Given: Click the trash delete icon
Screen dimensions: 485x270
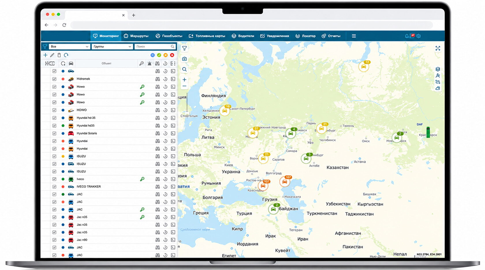Looking at the screenshot, I should click(59, 55).
